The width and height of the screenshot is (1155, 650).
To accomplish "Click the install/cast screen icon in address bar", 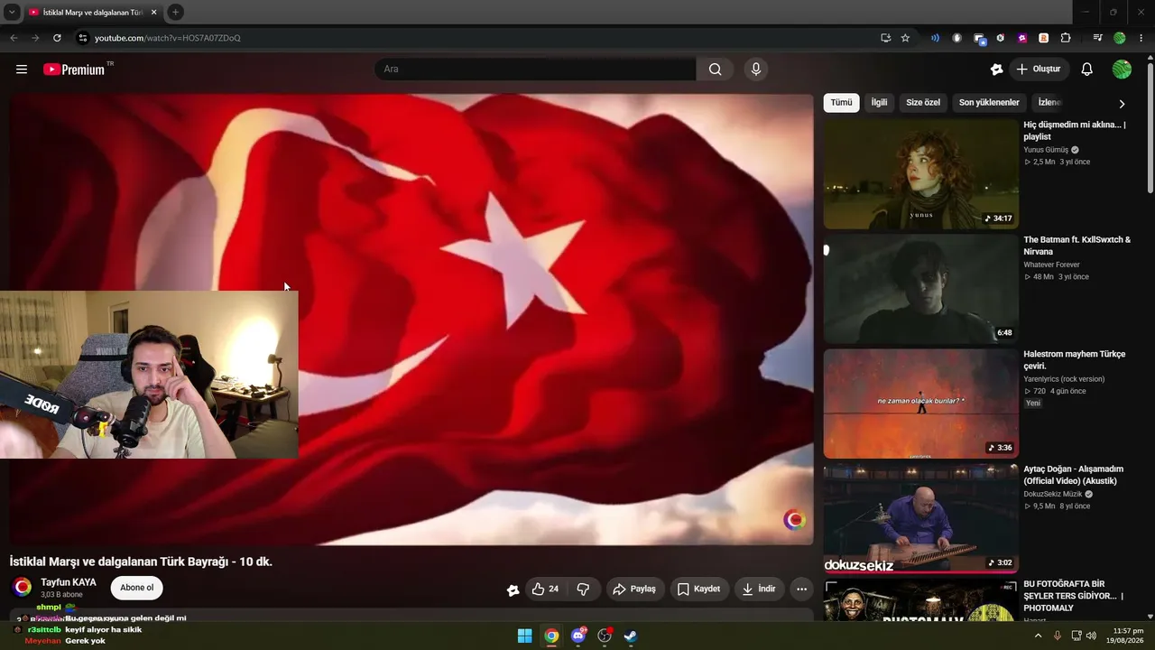I will click(885, 38).
